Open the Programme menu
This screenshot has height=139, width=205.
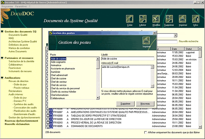tap(7, 6)
